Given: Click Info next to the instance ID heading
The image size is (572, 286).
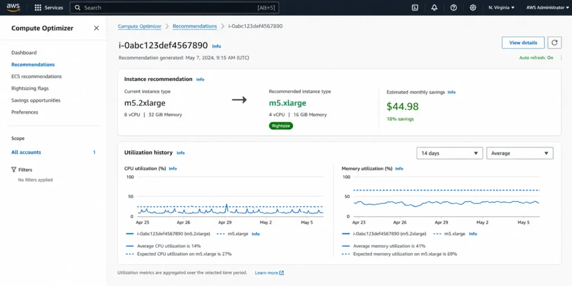Looking at the screenshot, I should [217, 46].
